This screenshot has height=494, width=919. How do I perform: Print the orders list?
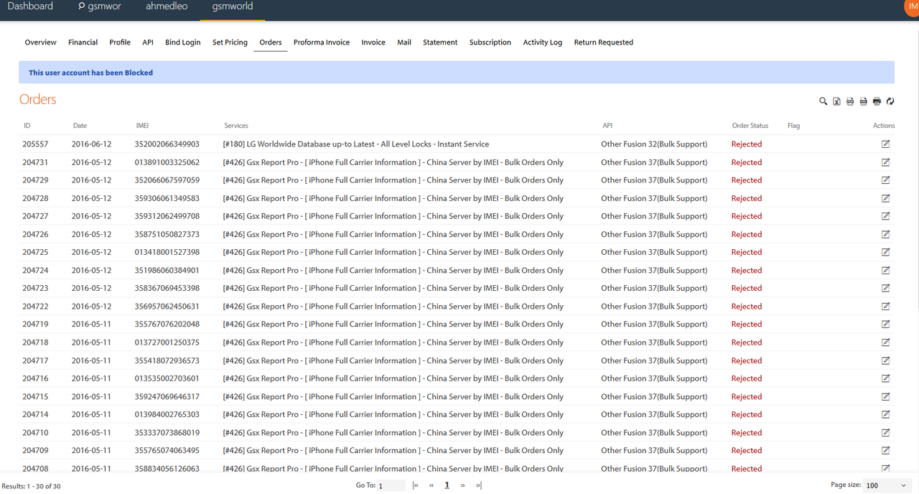[x=877, y=101]
